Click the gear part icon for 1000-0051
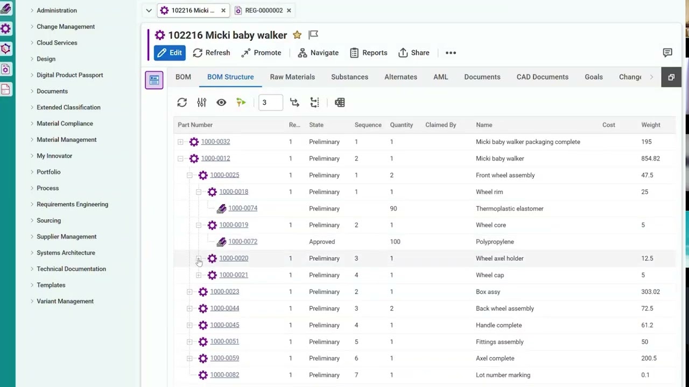689x387 pixels. pos(203,341)
